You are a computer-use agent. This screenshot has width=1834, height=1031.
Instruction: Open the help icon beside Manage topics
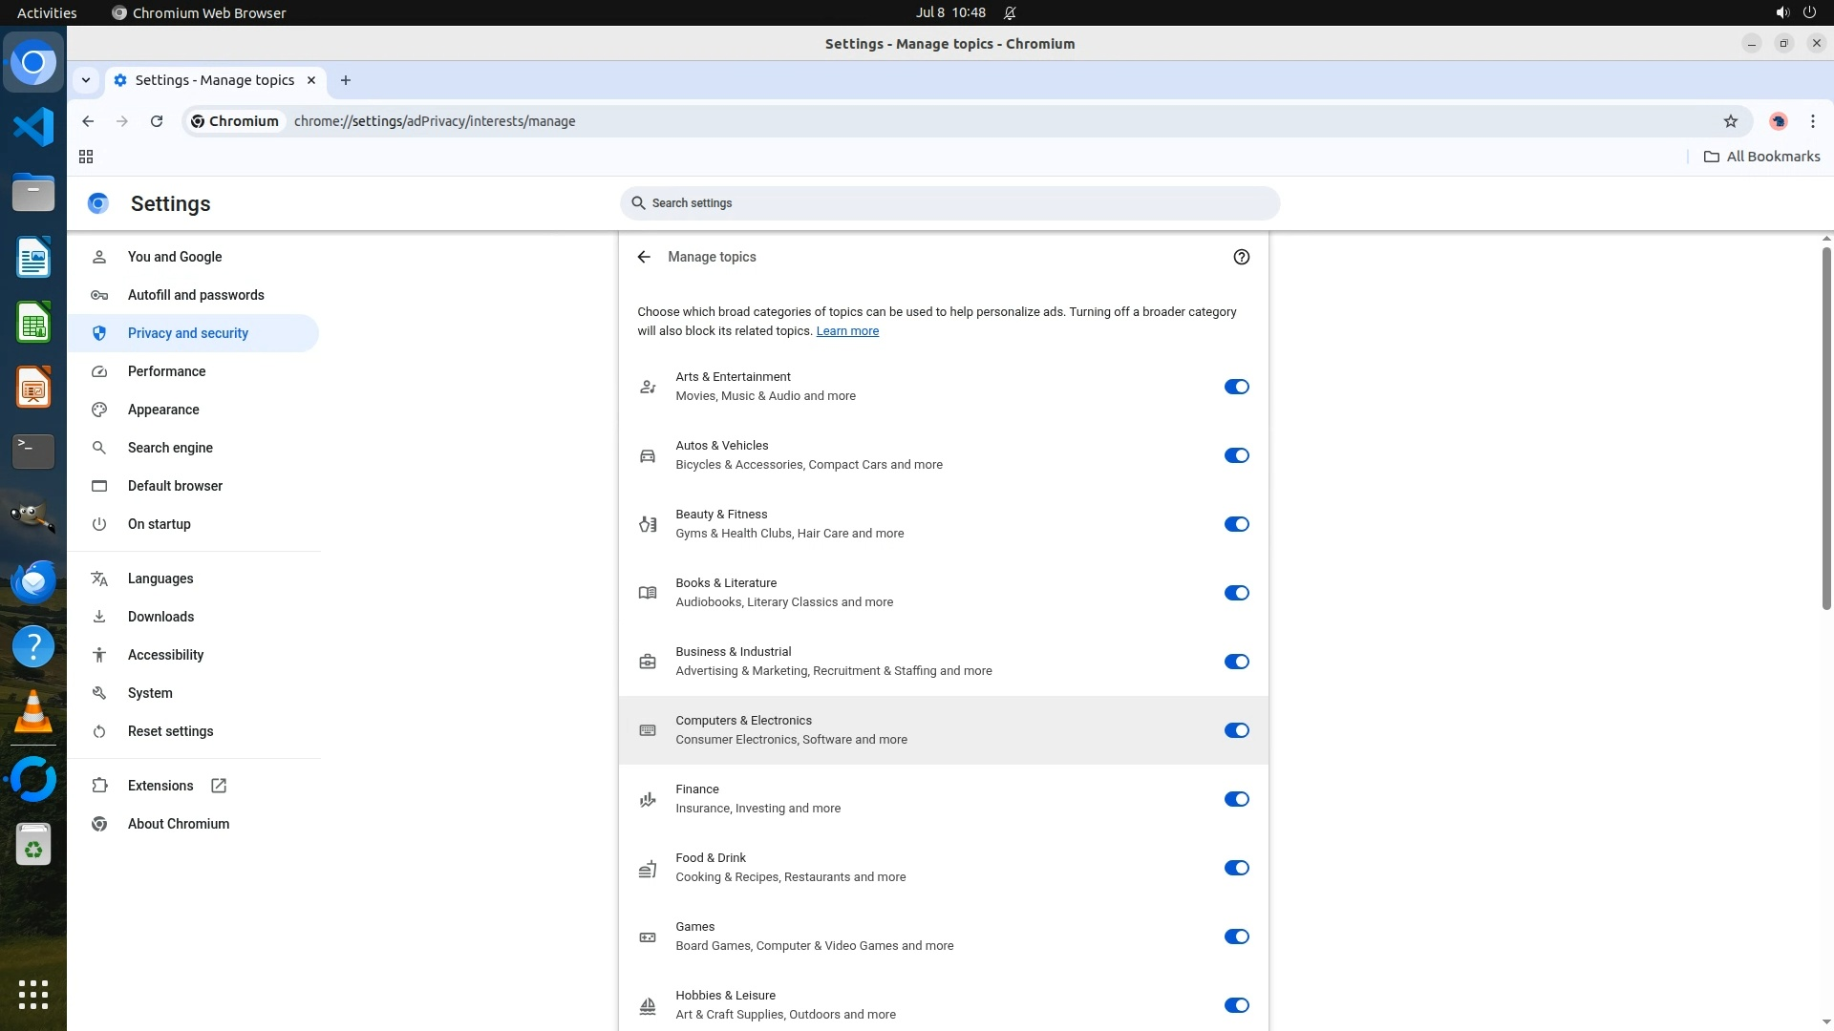1241,257
